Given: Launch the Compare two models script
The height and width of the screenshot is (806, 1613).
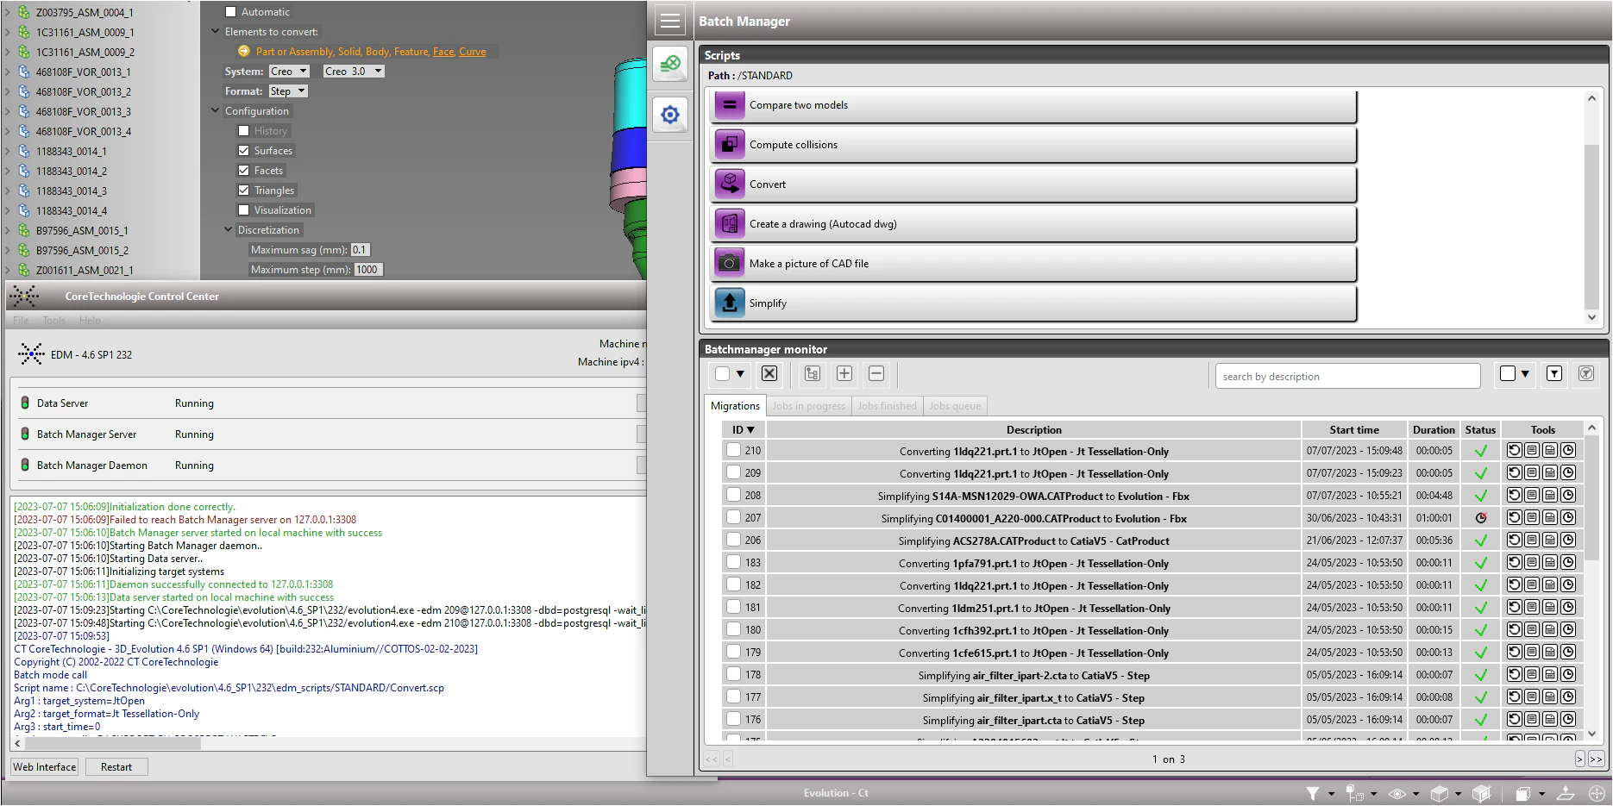Looking at the screenshot, I should pos(1032,105).
